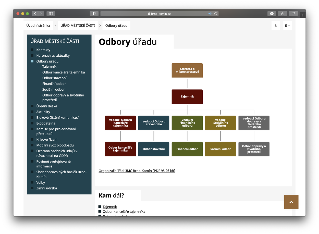Screen dimensions: 319x234
Task: Show all tabs overview
Action: point(293,14)
